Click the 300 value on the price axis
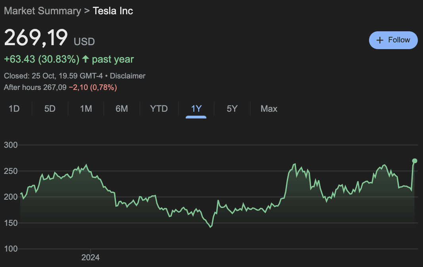 click(x=11, y=145)
